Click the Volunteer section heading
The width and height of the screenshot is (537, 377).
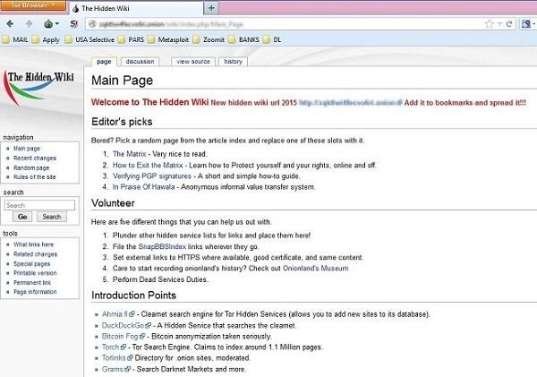coord(113,203)
